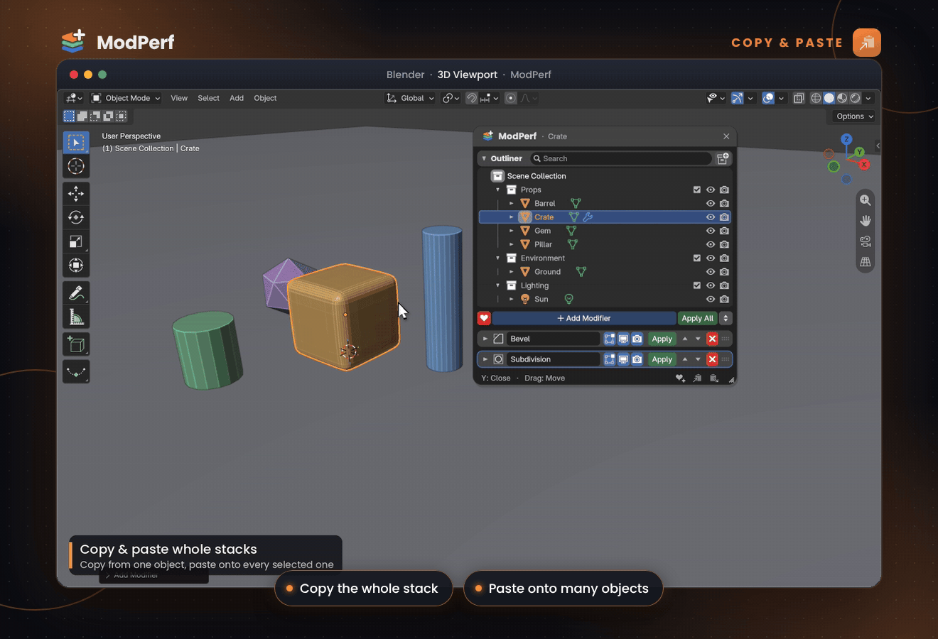Choose the Measure tool
Image resolution: width=938 pixels, height=639 pixels.
coord(76,317)
